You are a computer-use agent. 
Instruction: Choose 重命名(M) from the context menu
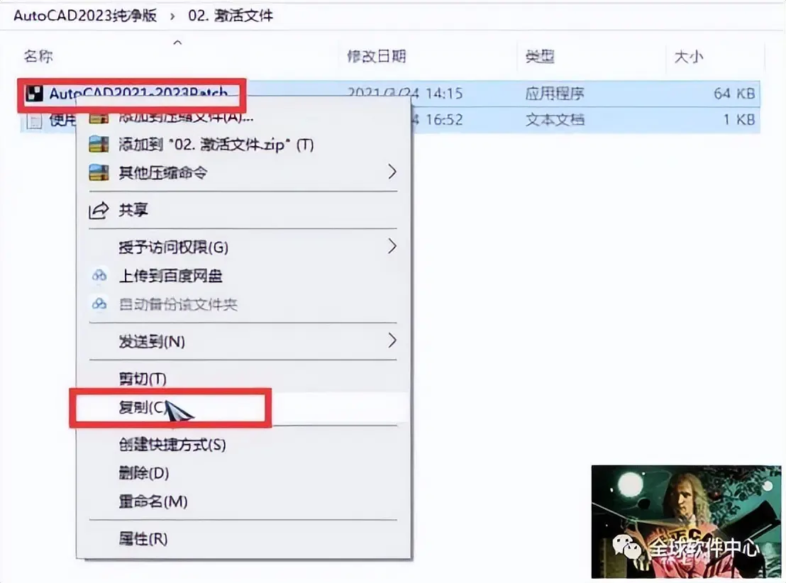point(153,501)
